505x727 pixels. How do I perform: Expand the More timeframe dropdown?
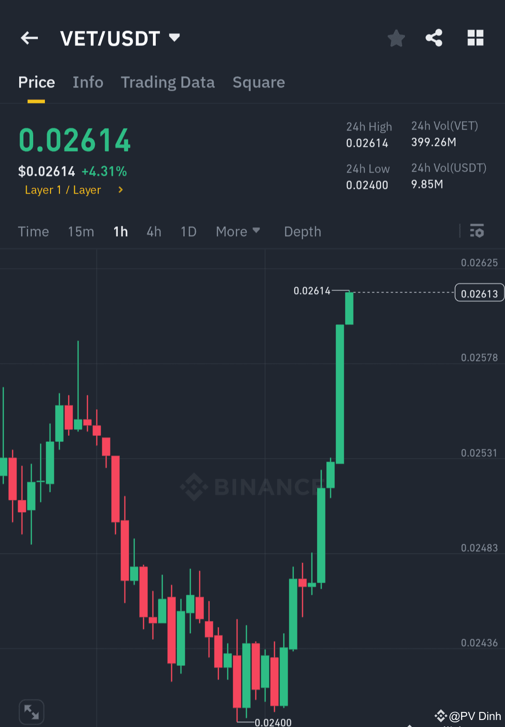(238, 231)
